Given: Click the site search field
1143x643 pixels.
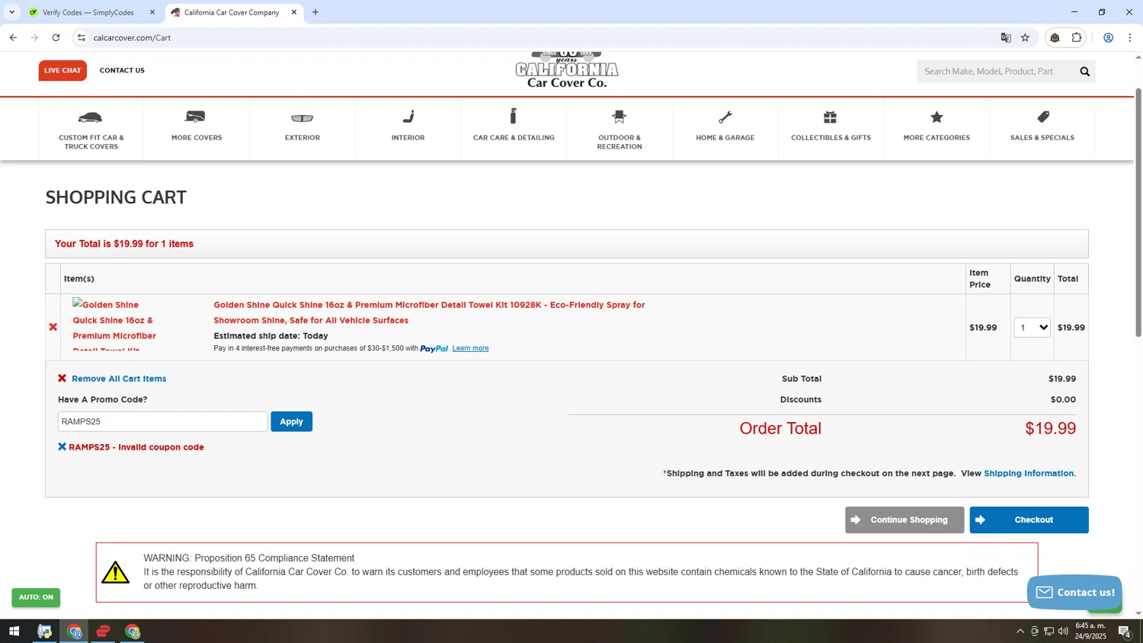Looking at the screenshot, I should coord(997,72).
